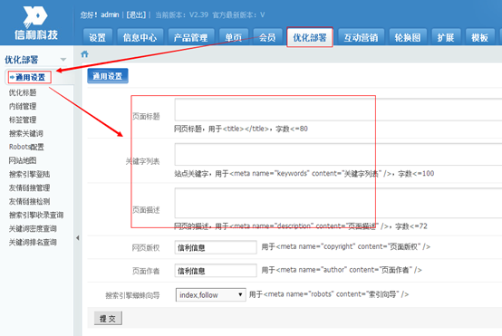Click the home icon in breadcrumb bar
Screen dimensions: 502x336
[x=84, y=54]
